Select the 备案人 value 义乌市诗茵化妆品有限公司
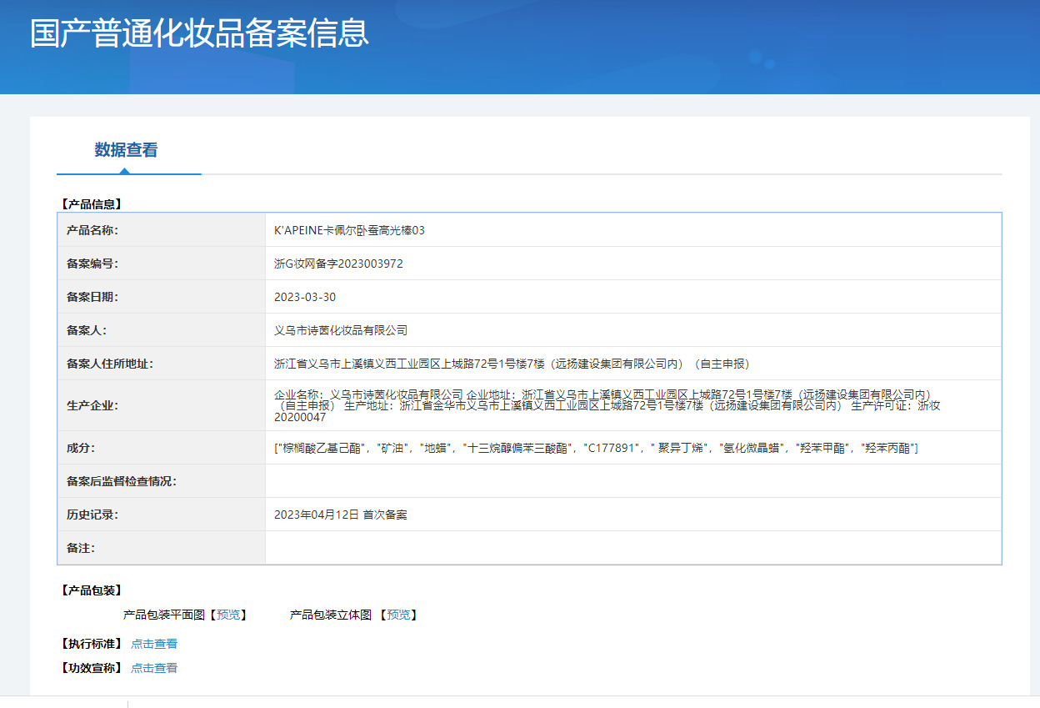Image resolution: width=1040 pixels, height=708 pixels. click(x=341, y=330)
